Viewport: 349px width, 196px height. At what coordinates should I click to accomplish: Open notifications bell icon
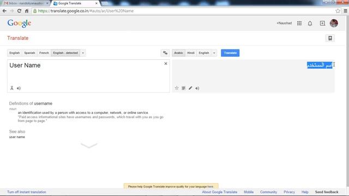pyautogui.click(x=310, y=23)
